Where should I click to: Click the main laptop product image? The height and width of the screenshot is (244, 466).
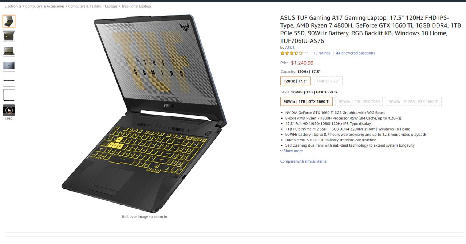145,113
